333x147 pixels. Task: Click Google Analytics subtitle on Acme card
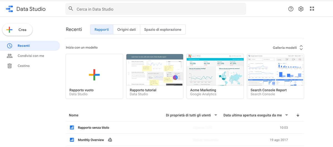tap(203, 94)
